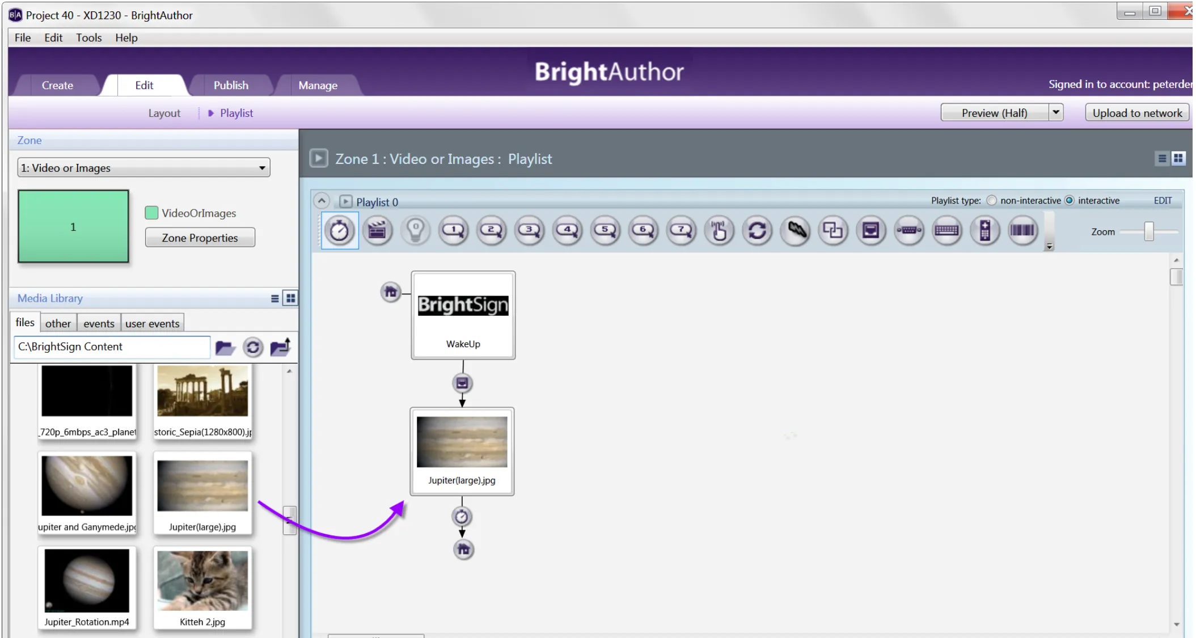This screenshot has width=1196, height=638.
Task: Click the EDIT link for Playlist 0
Action: (1163, 201)
